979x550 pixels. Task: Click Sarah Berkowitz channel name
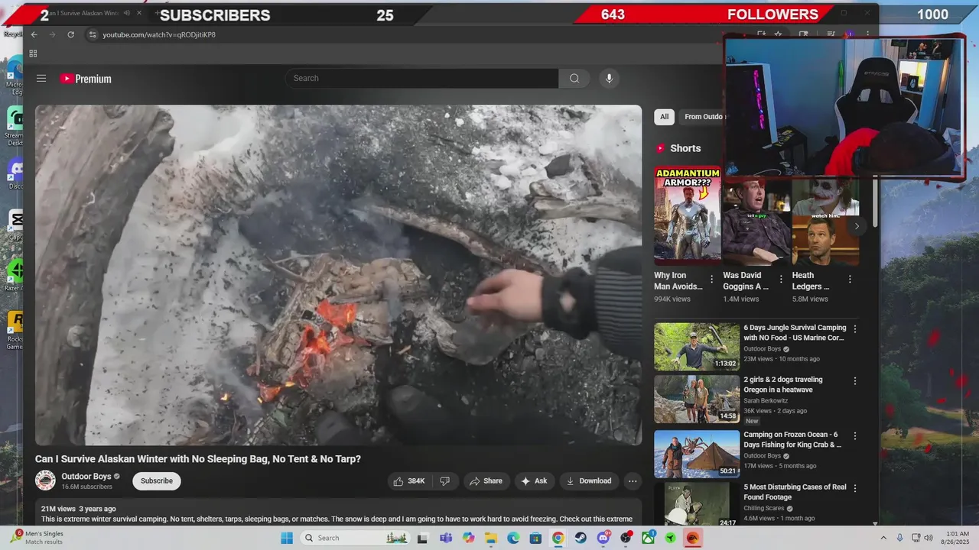pos(766,400)
